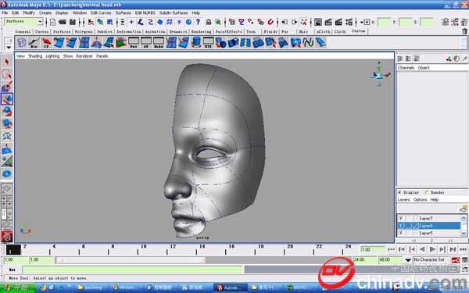Image resolution: width=469 pixels, height=293 pixels.
Task: Click the green wavy curve shelf icon
Action: tap(308, 43)
